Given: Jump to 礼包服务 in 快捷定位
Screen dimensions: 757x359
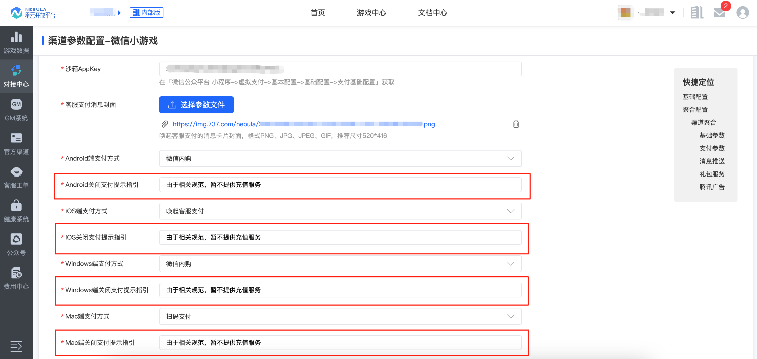Looking at the screenshot, I should [x=712, y=174].
